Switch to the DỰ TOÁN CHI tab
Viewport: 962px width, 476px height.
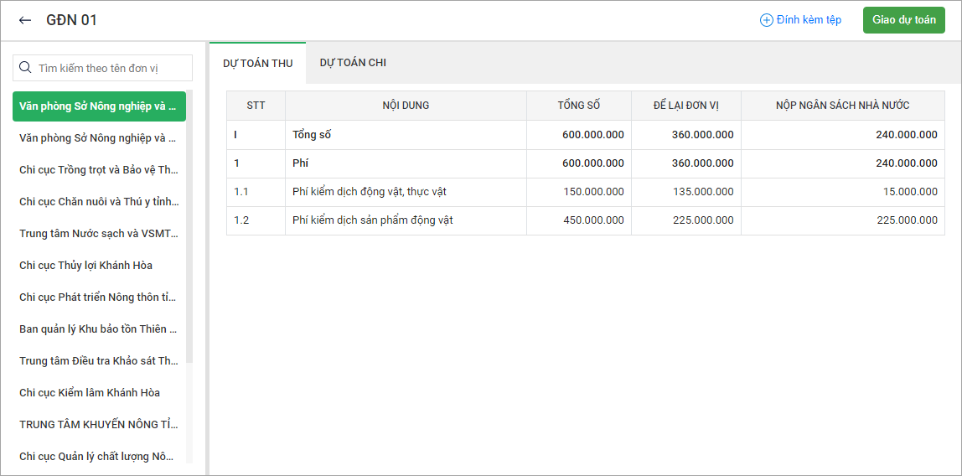coord(353,63)
